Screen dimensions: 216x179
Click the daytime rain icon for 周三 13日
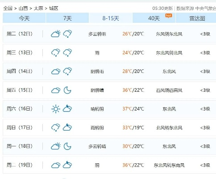(x=56, y=53)
